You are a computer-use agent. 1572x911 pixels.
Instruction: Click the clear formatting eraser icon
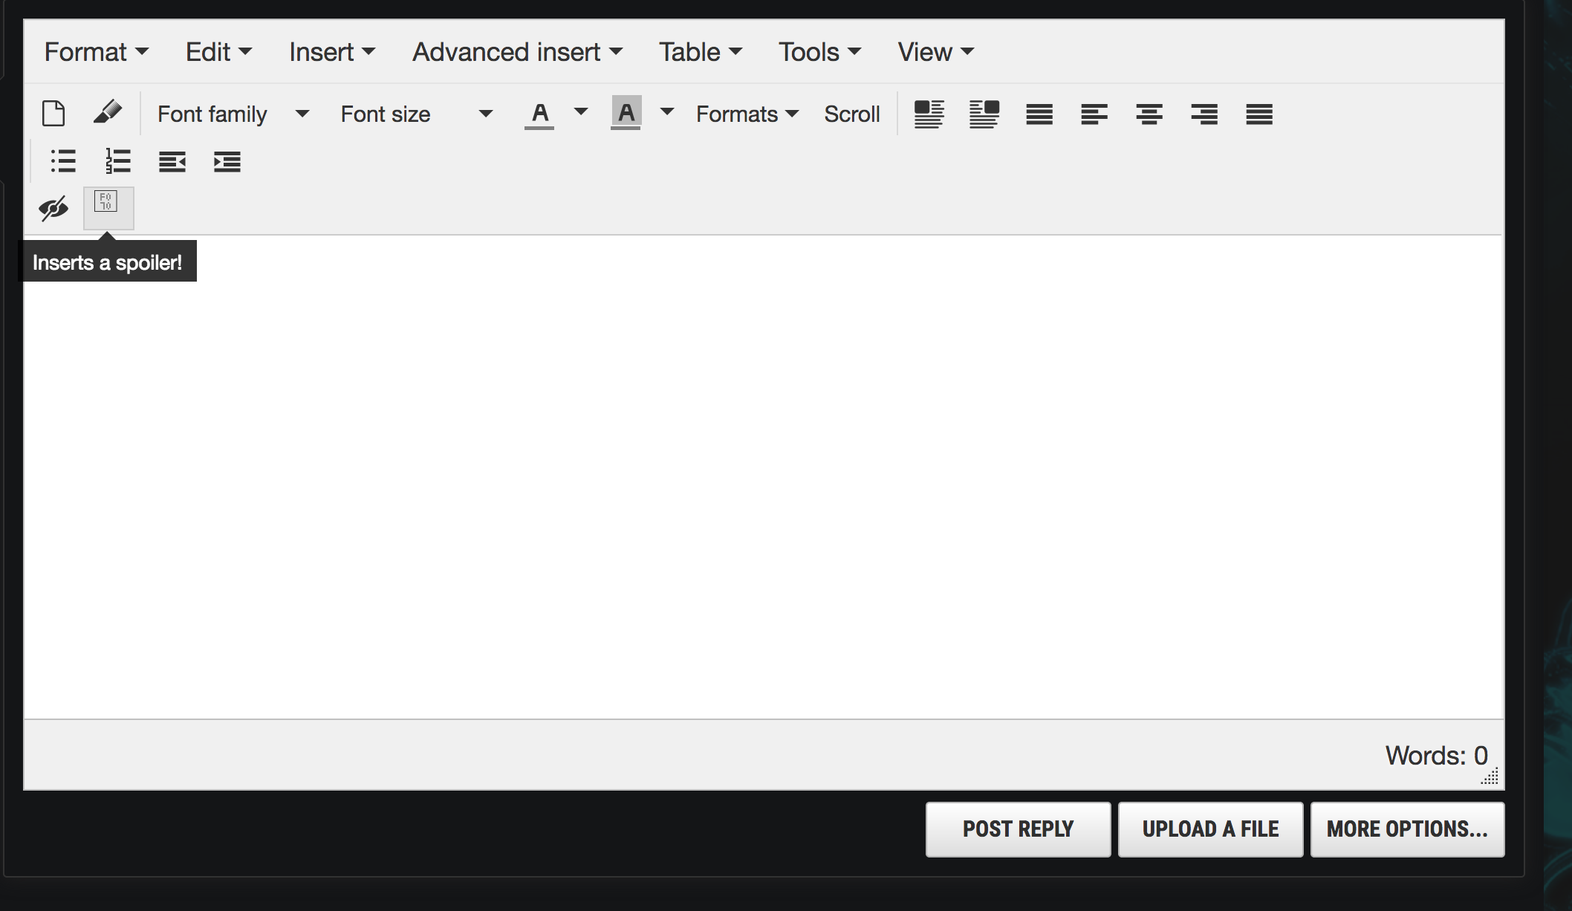tap(108, 113)
